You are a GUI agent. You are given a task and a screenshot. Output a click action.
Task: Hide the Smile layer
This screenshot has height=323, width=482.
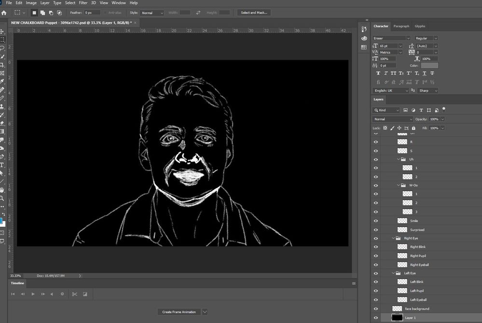376,221
